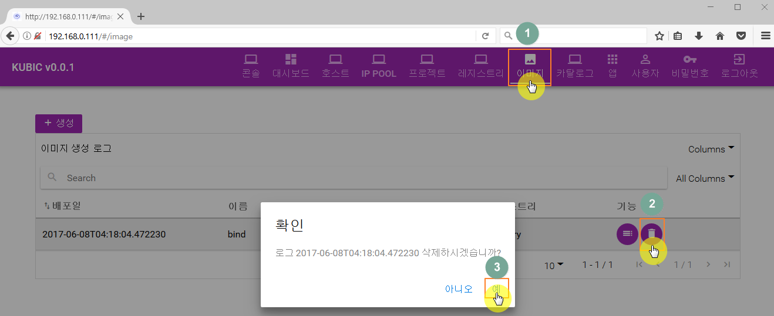Select the 사용자 user icon
Image resolution: width=774 pixels, height=316 pixels.
click(645, 59)
